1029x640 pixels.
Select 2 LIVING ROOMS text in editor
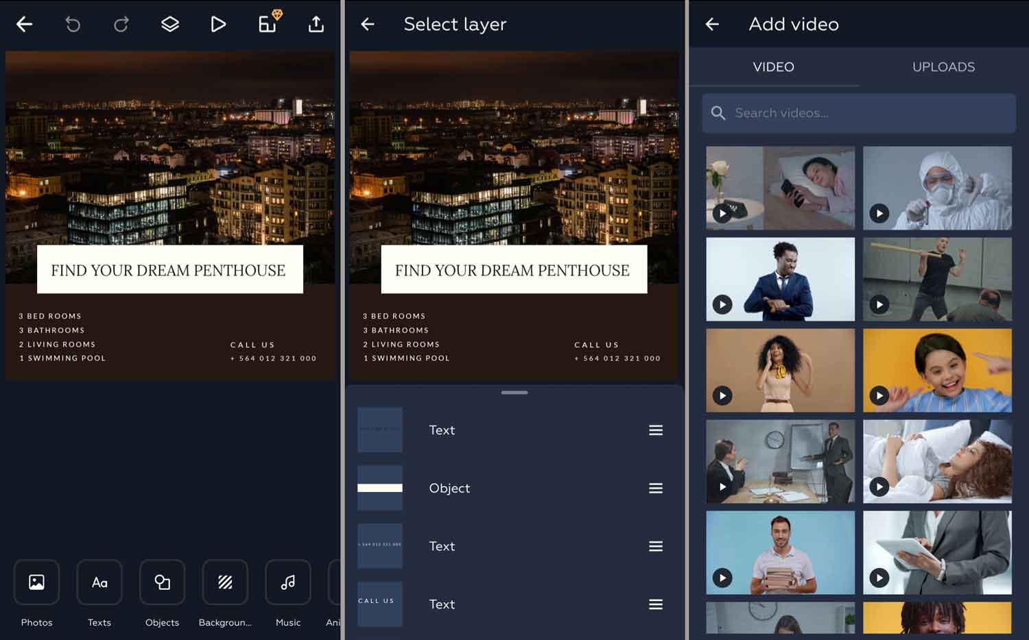click(57, 345)
